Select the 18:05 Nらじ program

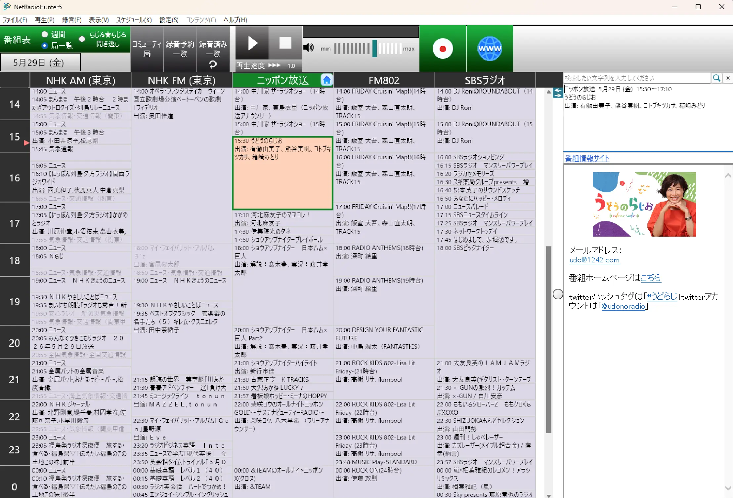click(80, 260)
